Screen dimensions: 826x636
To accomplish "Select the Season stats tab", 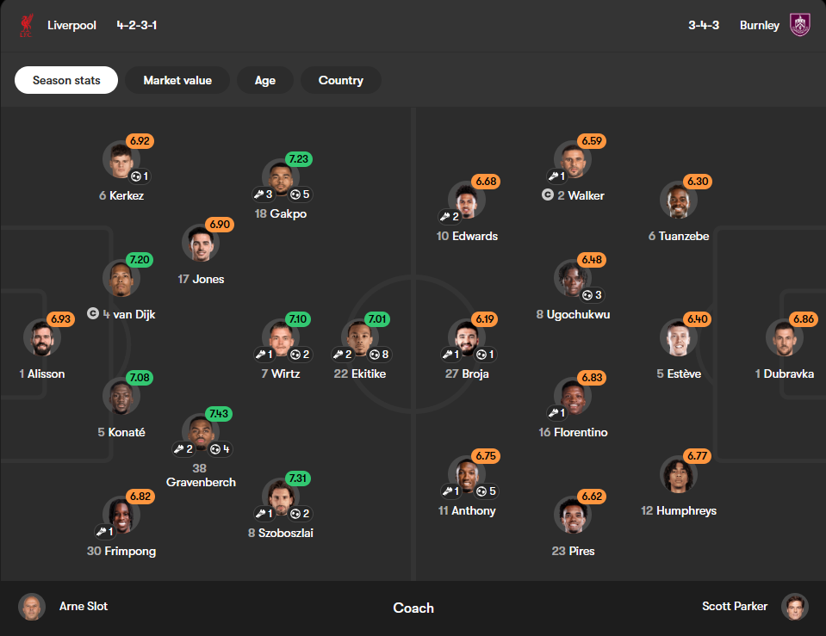I will click(x=66, y=80).
